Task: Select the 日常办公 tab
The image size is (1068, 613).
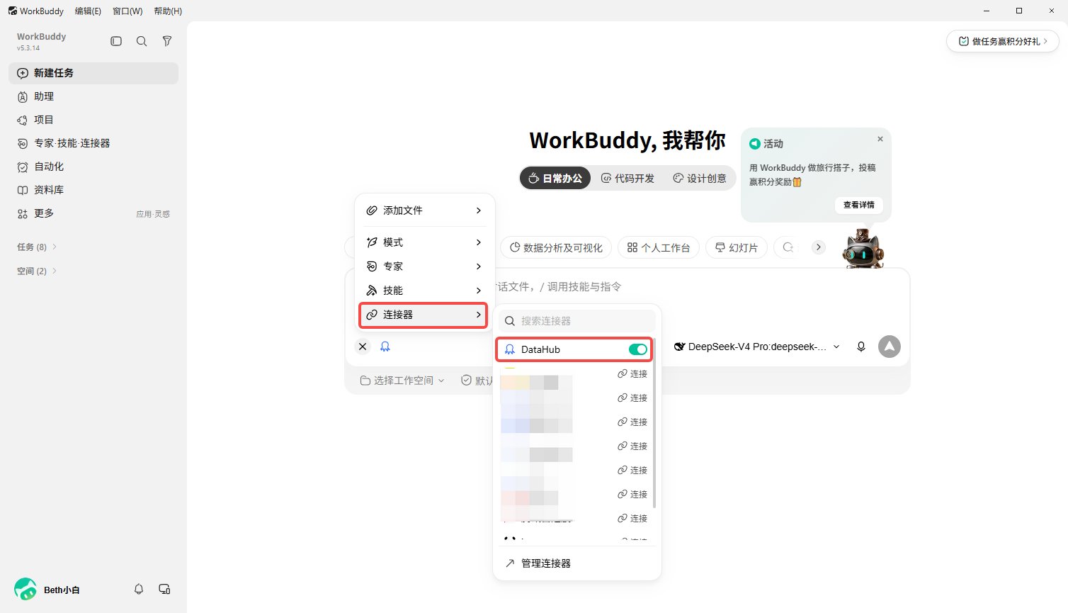Action: 555,179
